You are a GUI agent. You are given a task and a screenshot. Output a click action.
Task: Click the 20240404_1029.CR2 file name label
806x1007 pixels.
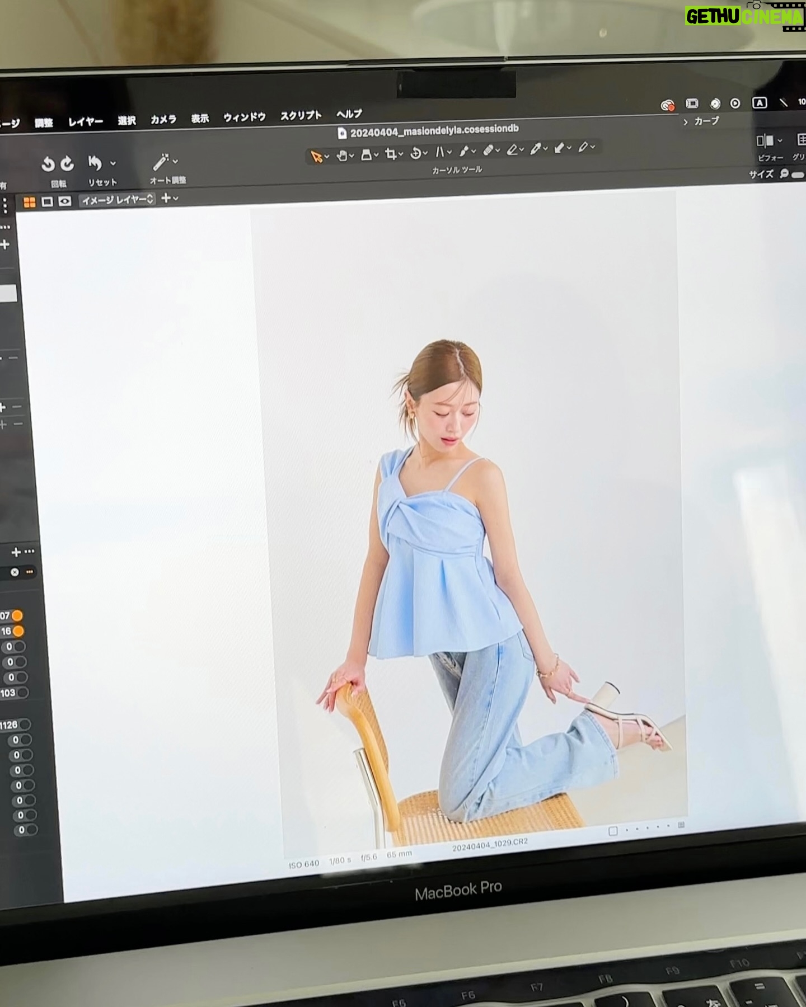[x=490, y=845]
